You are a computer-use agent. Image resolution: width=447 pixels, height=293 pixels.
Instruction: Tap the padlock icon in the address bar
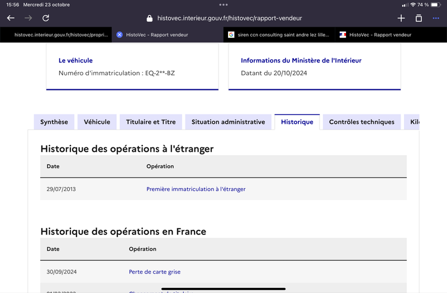click(149, 18)
